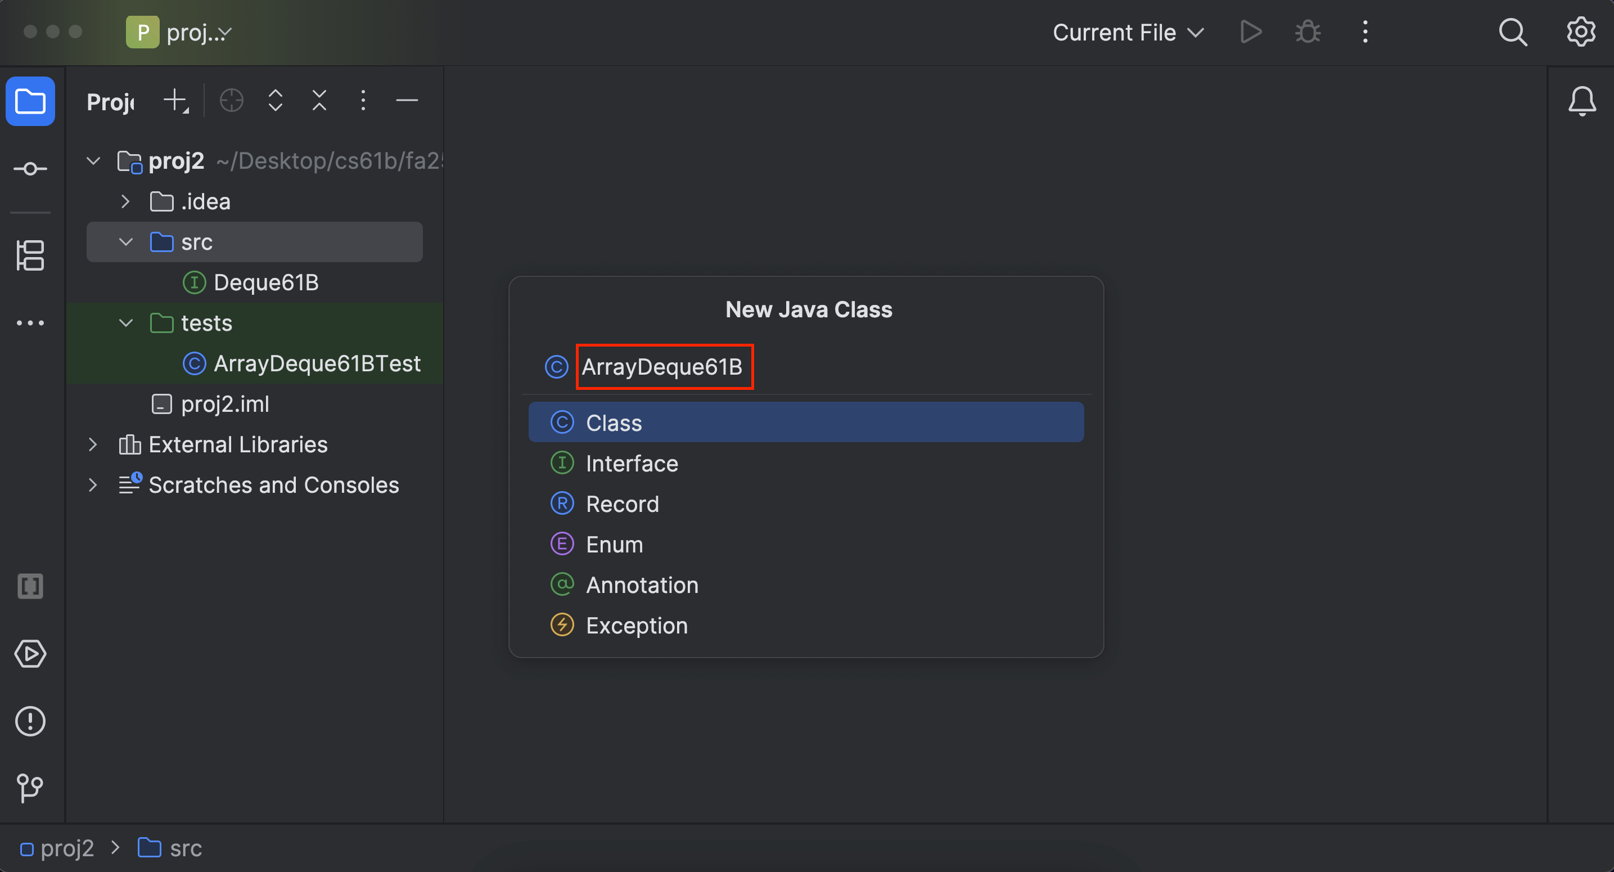1614x872 pixels.
Task: Click the ArrayDeque61B class name input field
Action: coord(664,367)
